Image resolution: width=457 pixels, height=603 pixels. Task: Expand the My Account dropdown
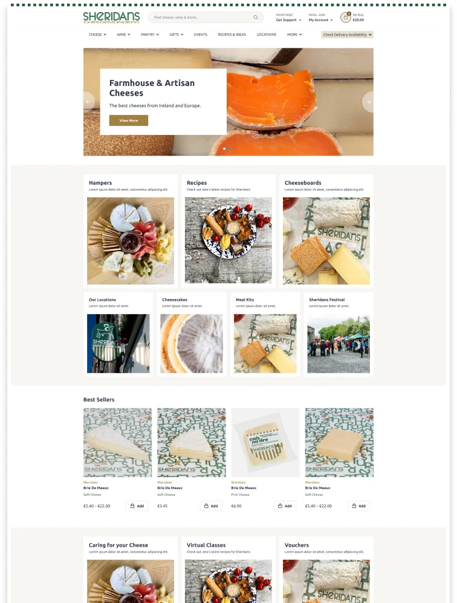tap(320, 20)
